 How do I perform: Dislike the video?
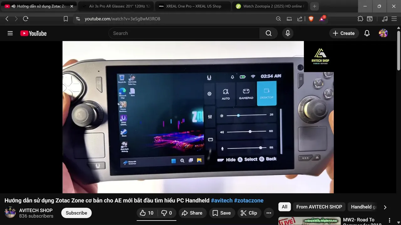tap(166, 213)
